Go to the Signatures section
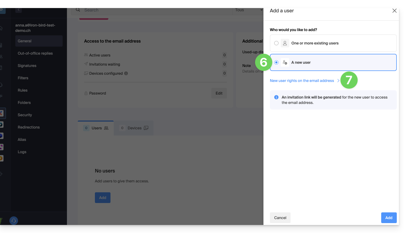Image resolution: width=407 pixels, height=233 pixels. (27, 66)
